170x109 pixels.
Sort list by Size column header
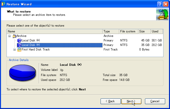[144, 31]
